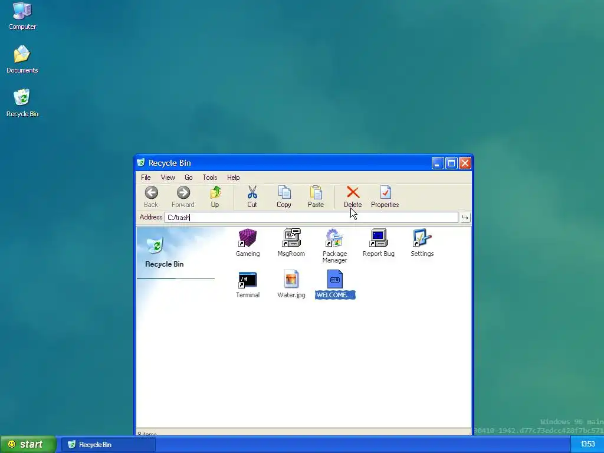Click the taskbar clock showing 13:53

tap(588, 445)
